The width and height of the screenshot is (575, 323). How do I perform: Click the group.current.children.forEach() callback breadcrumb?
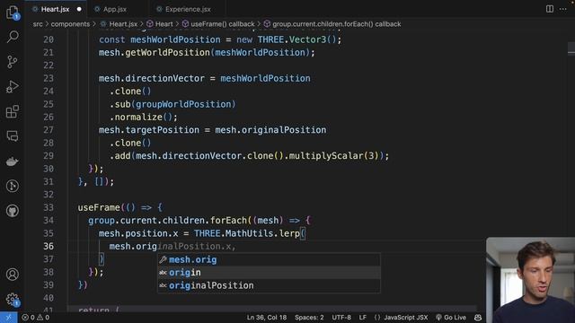pos(336,24)
